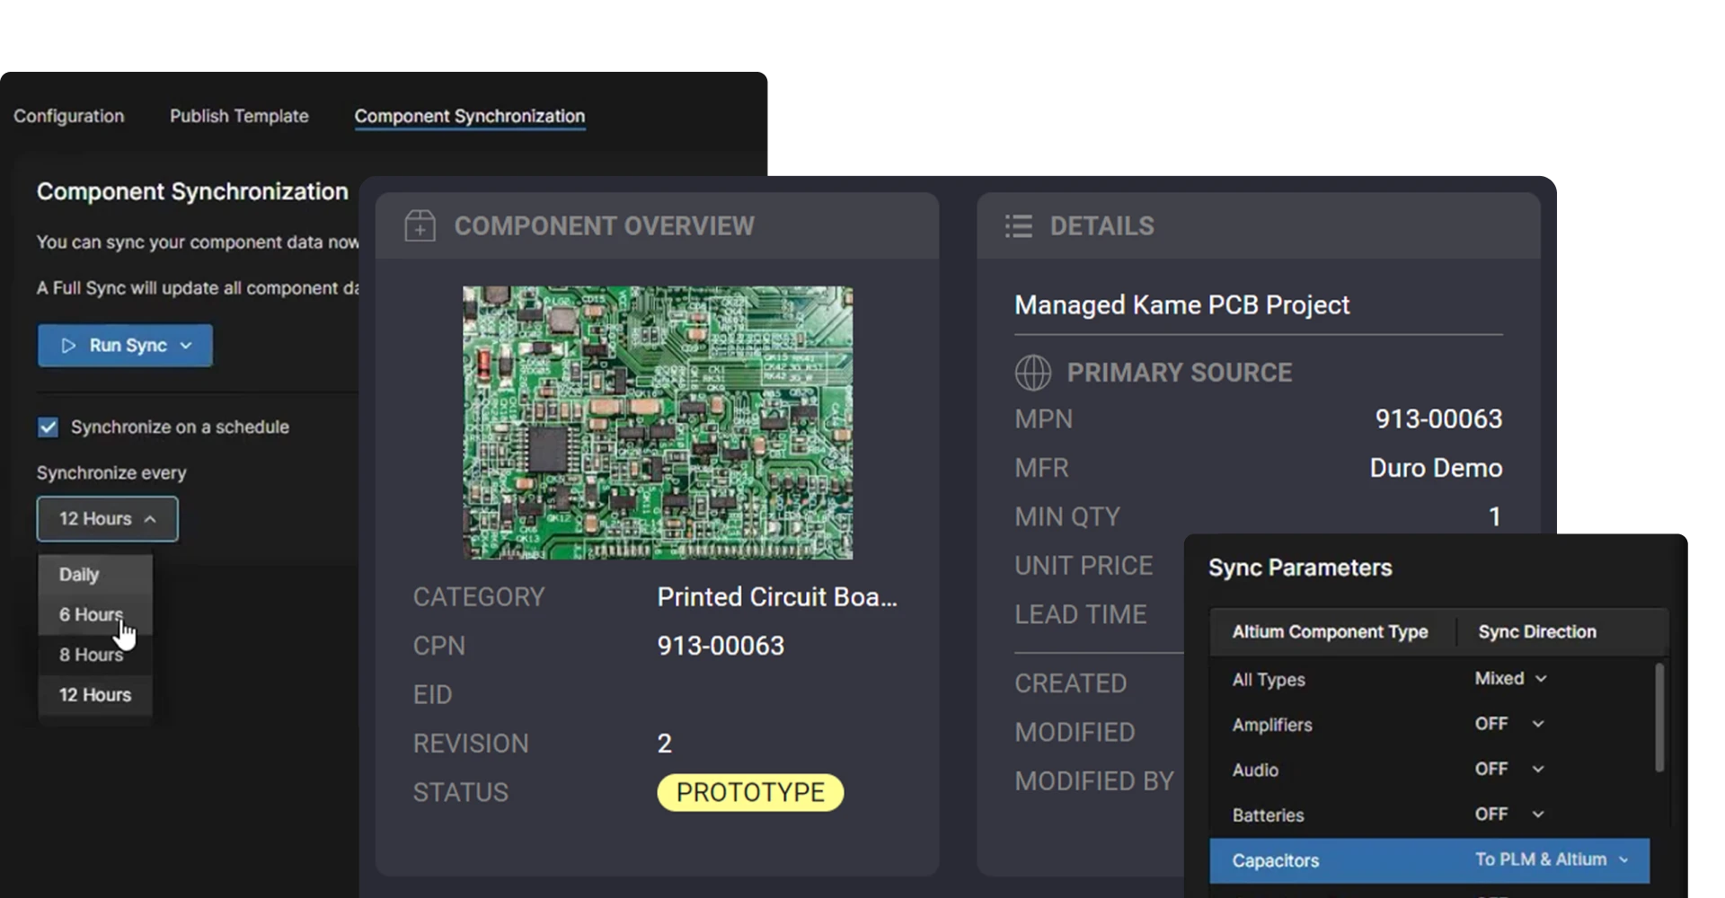The width and height of the screenshot is (1725, 898).
Task: Click the Run Sync button label
Action: pos(128,346)
